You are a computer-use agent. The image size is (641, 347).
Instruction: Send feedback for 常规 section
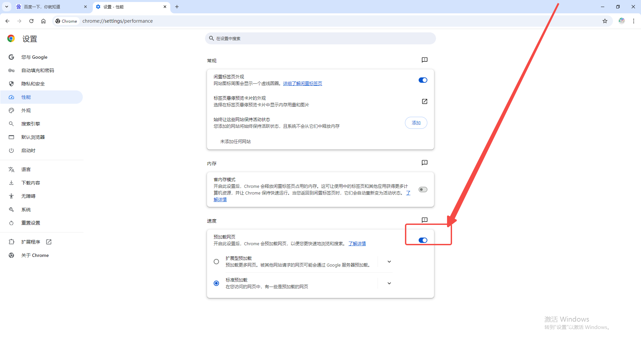coord(424,60)
